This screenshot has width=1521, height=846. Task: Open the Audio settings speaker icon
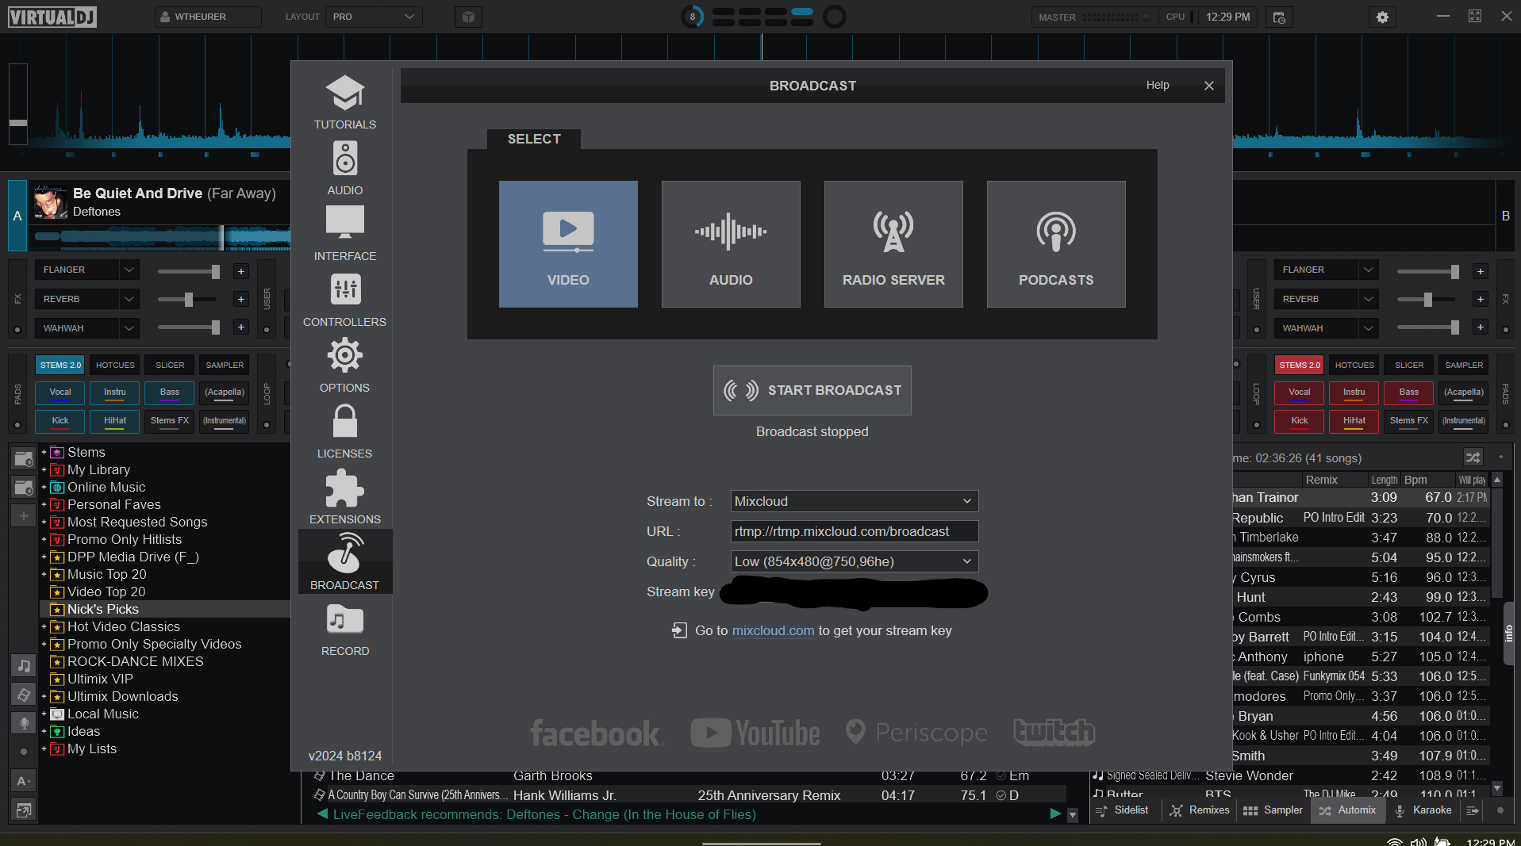[344, 159]
